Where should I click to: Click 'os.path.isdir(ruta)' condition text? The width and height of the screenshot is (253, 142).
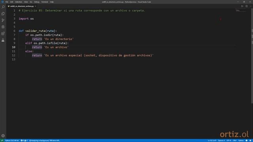pos(46,35)
